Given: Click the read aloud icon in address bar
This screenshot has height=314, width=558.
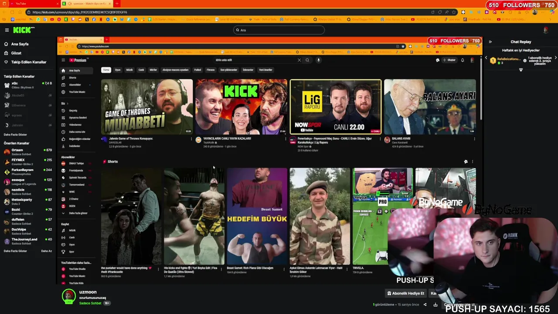Looking at the screenshot, I should (447, 12).
